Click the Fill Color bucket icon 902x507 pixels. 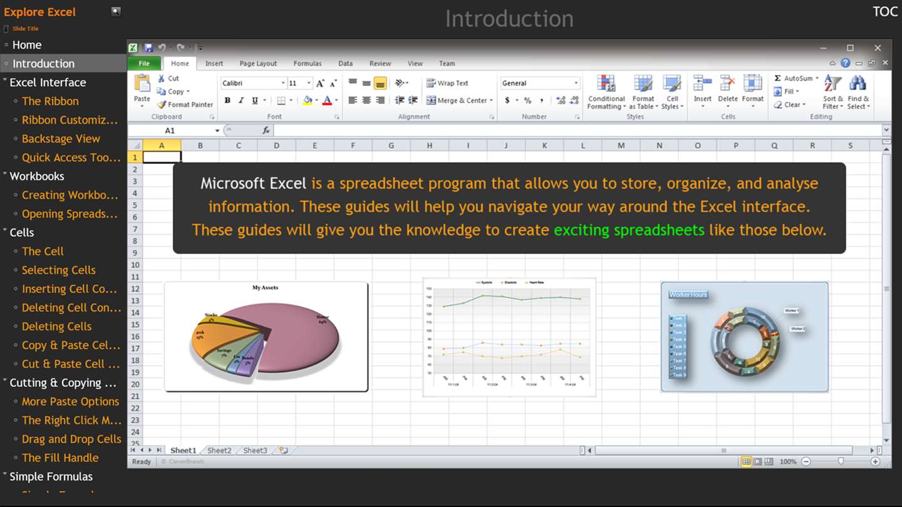[308, 100]
